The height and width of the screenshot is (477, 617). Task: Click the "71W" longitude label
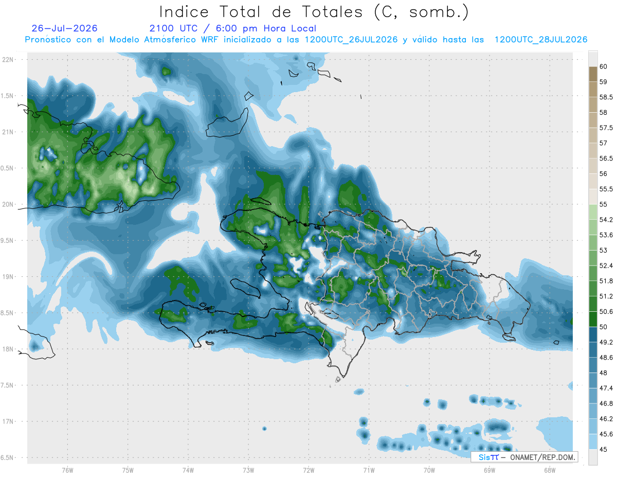369,470
